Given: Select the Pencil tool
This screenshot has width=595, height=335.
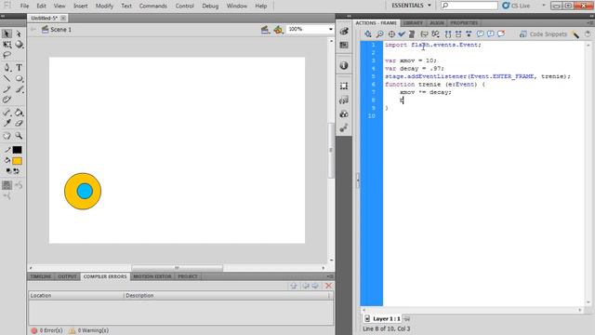Looking at the screenshot, I should (x=7, y=89).
